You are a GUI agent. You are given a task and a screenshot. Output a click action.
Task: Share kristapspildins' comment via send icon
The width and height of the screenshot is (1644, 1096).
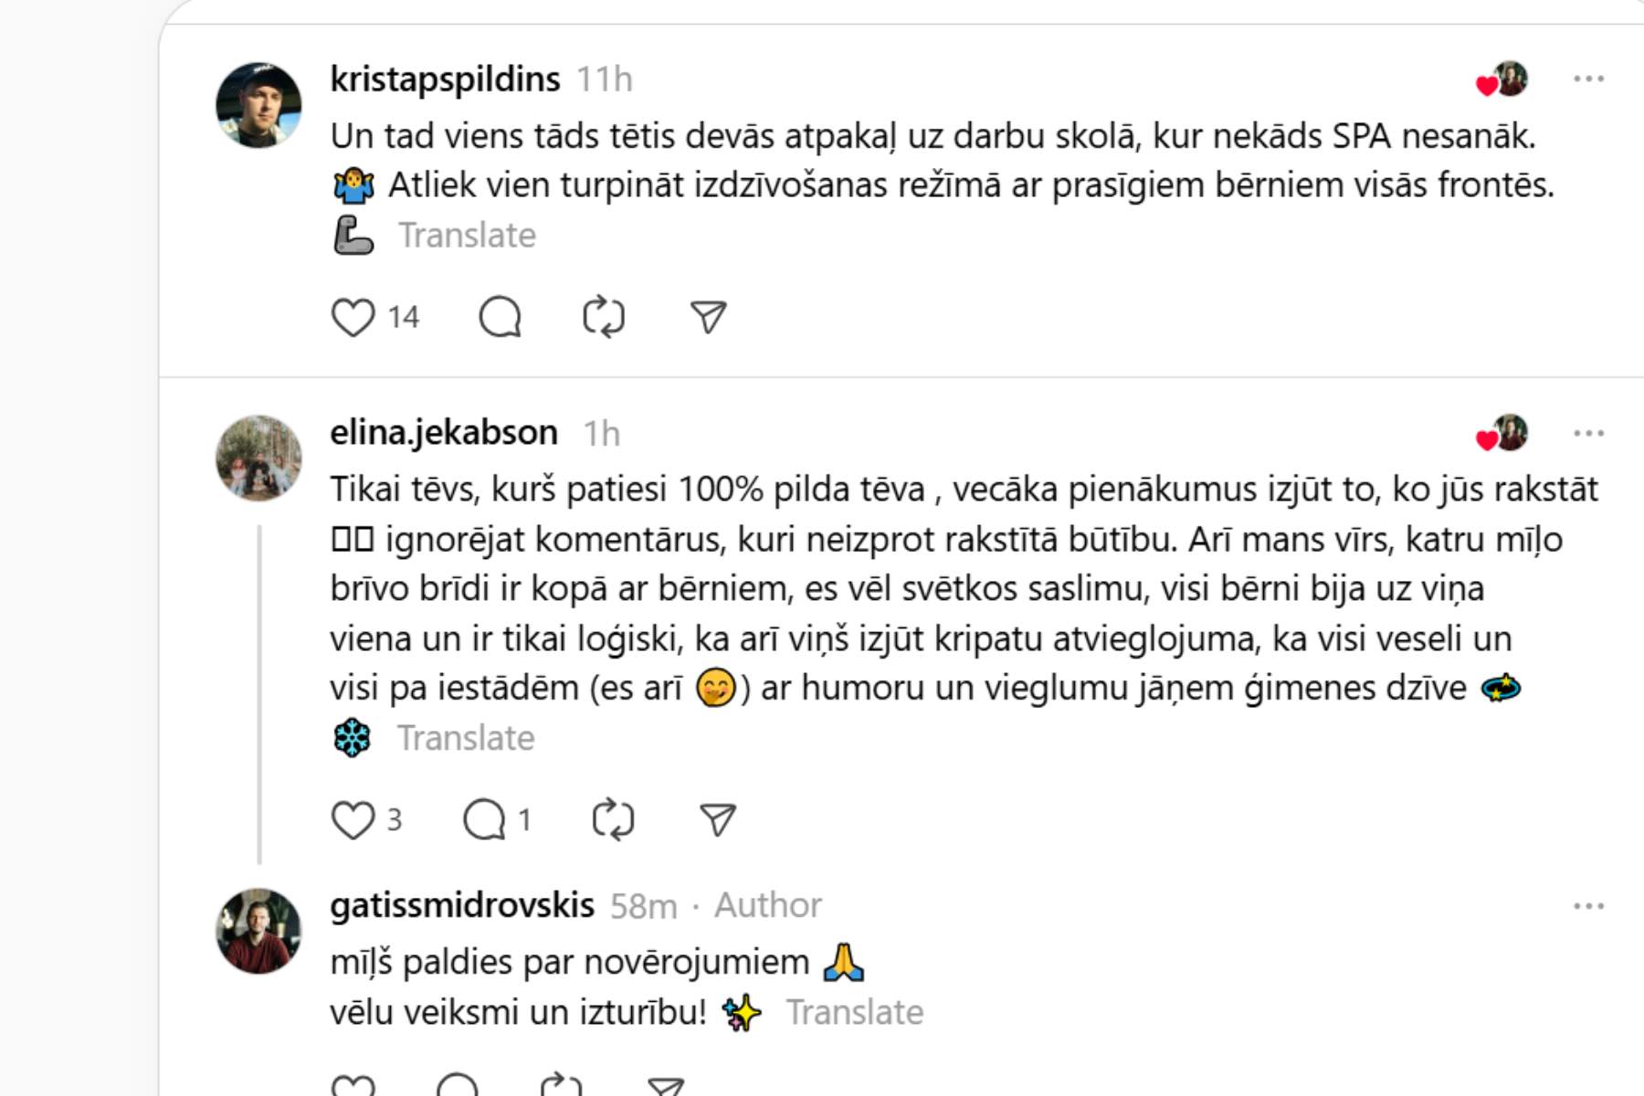708,318
